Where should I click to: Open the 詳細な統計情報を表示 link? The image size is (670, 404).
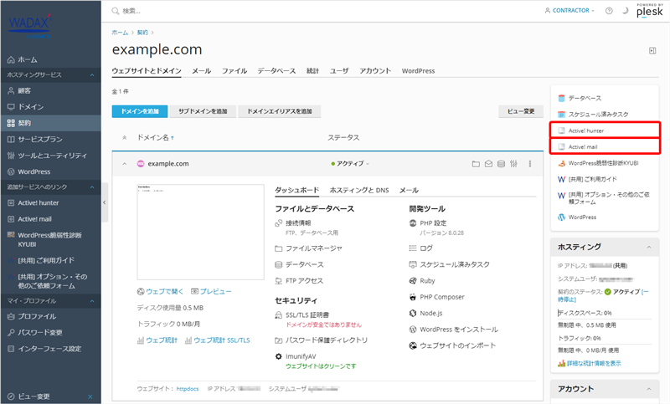[594, 363]
